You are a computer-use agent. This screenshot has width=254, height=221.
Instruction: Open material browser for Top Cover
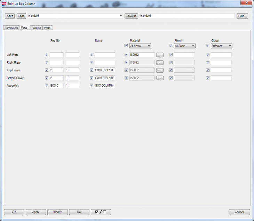pos(160,70)
